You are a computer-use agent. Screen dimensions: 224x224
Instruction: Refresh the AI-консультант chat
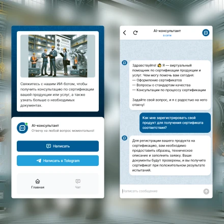point(135,33)
